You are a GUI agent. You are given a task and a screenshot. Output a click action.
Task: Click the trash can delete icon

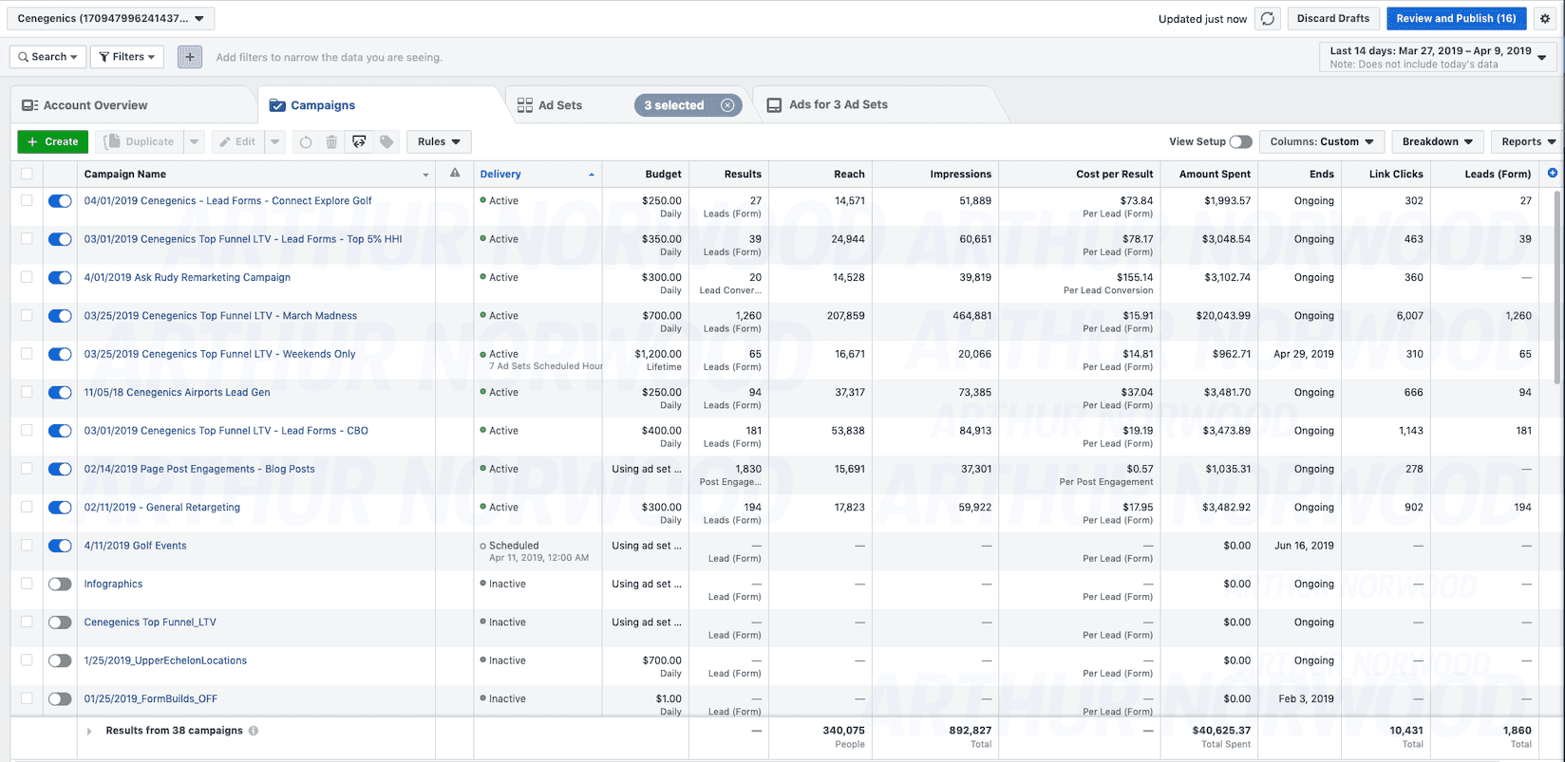click(331, 142)
